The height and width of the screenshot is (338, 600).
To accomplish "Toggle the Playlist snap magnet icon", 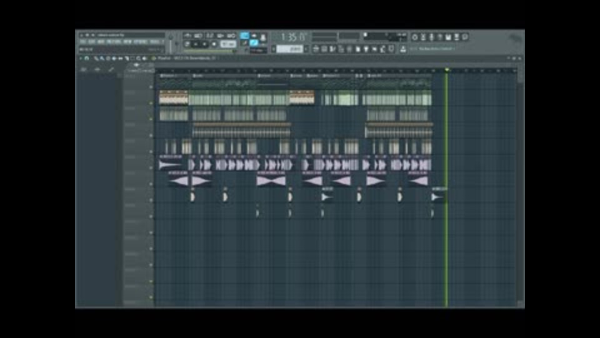I will 86,58.
